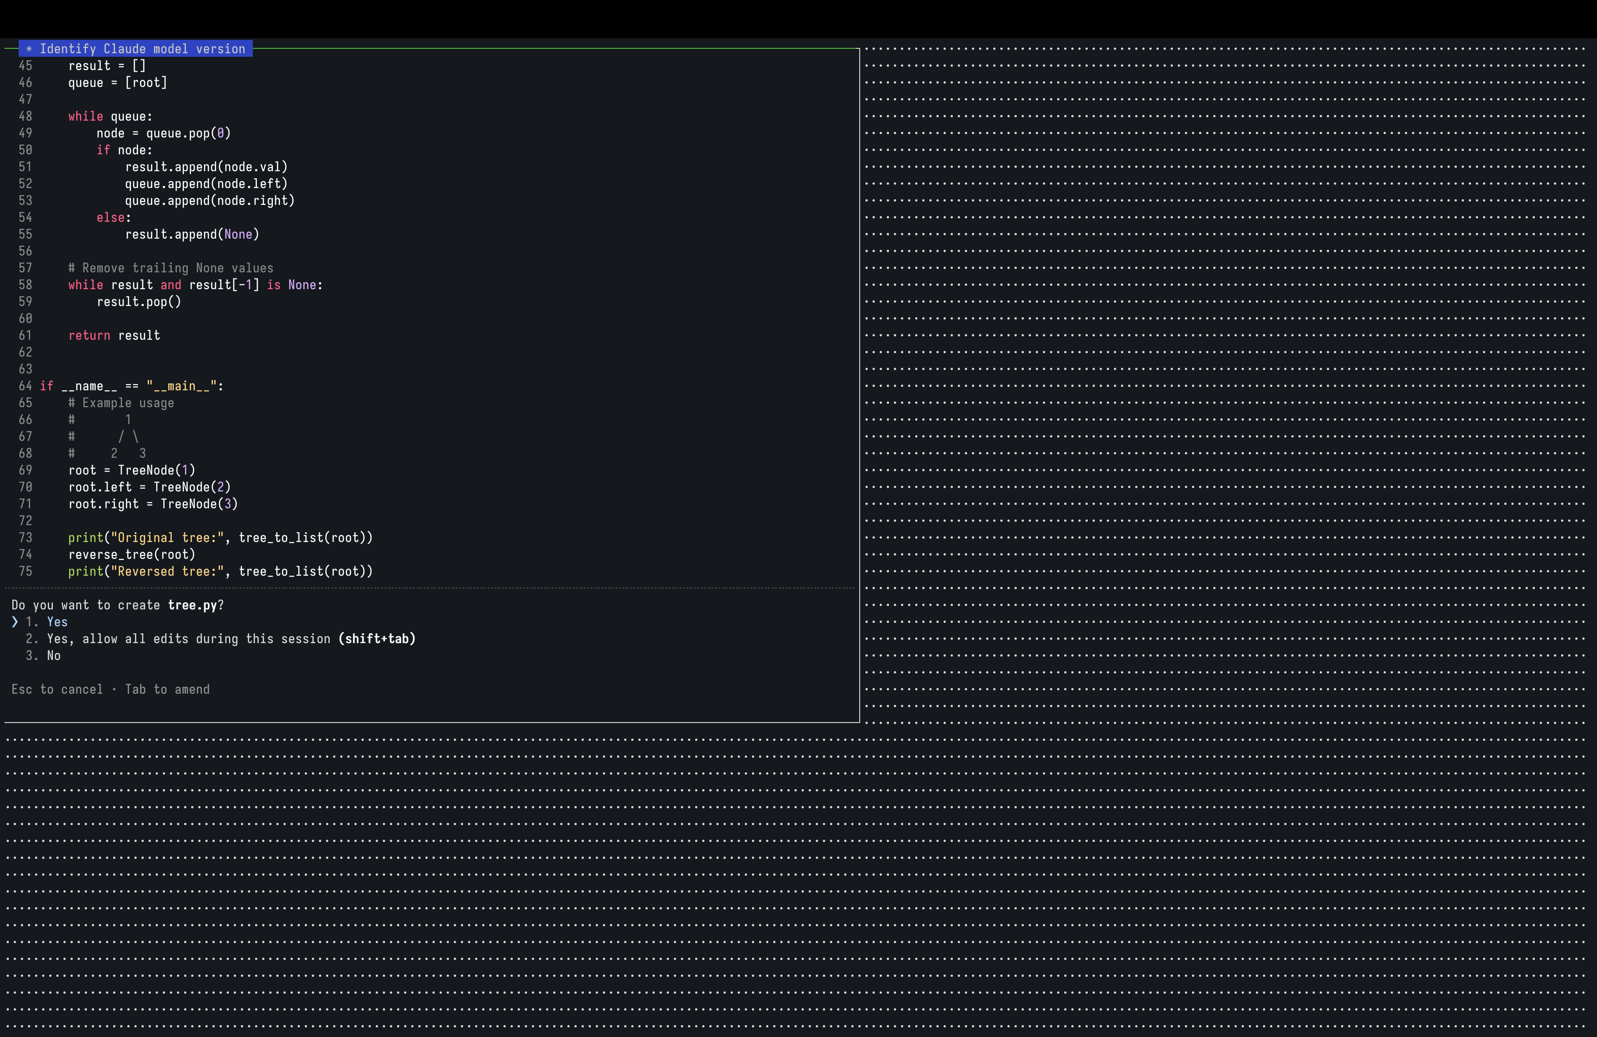Click 'queue.append(node.left)' on line 52

click(x=206, y=184)
